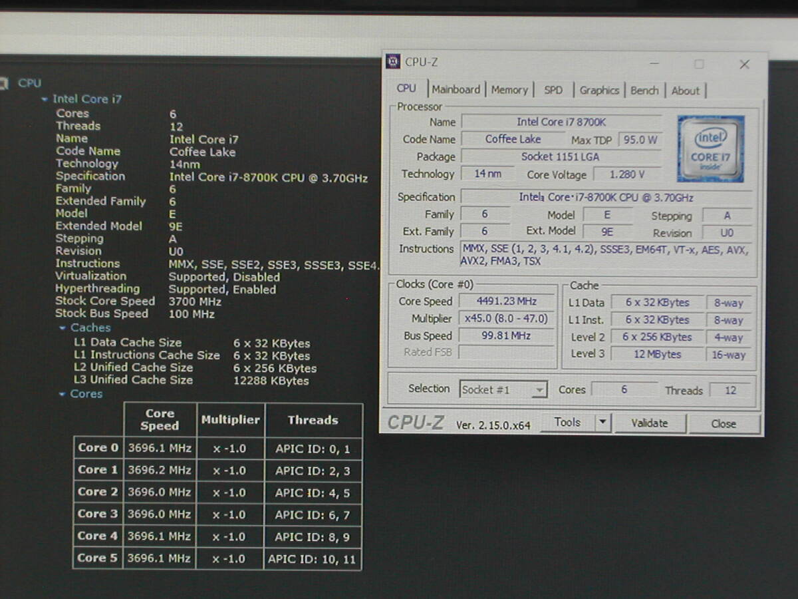
Task: Click the 'Core 3' row label
Action: pos(98,514)
